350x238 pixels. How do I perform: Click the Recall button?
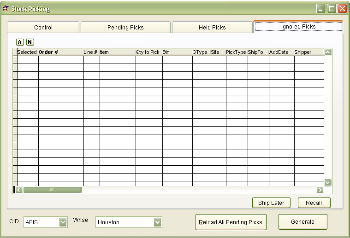314,203
